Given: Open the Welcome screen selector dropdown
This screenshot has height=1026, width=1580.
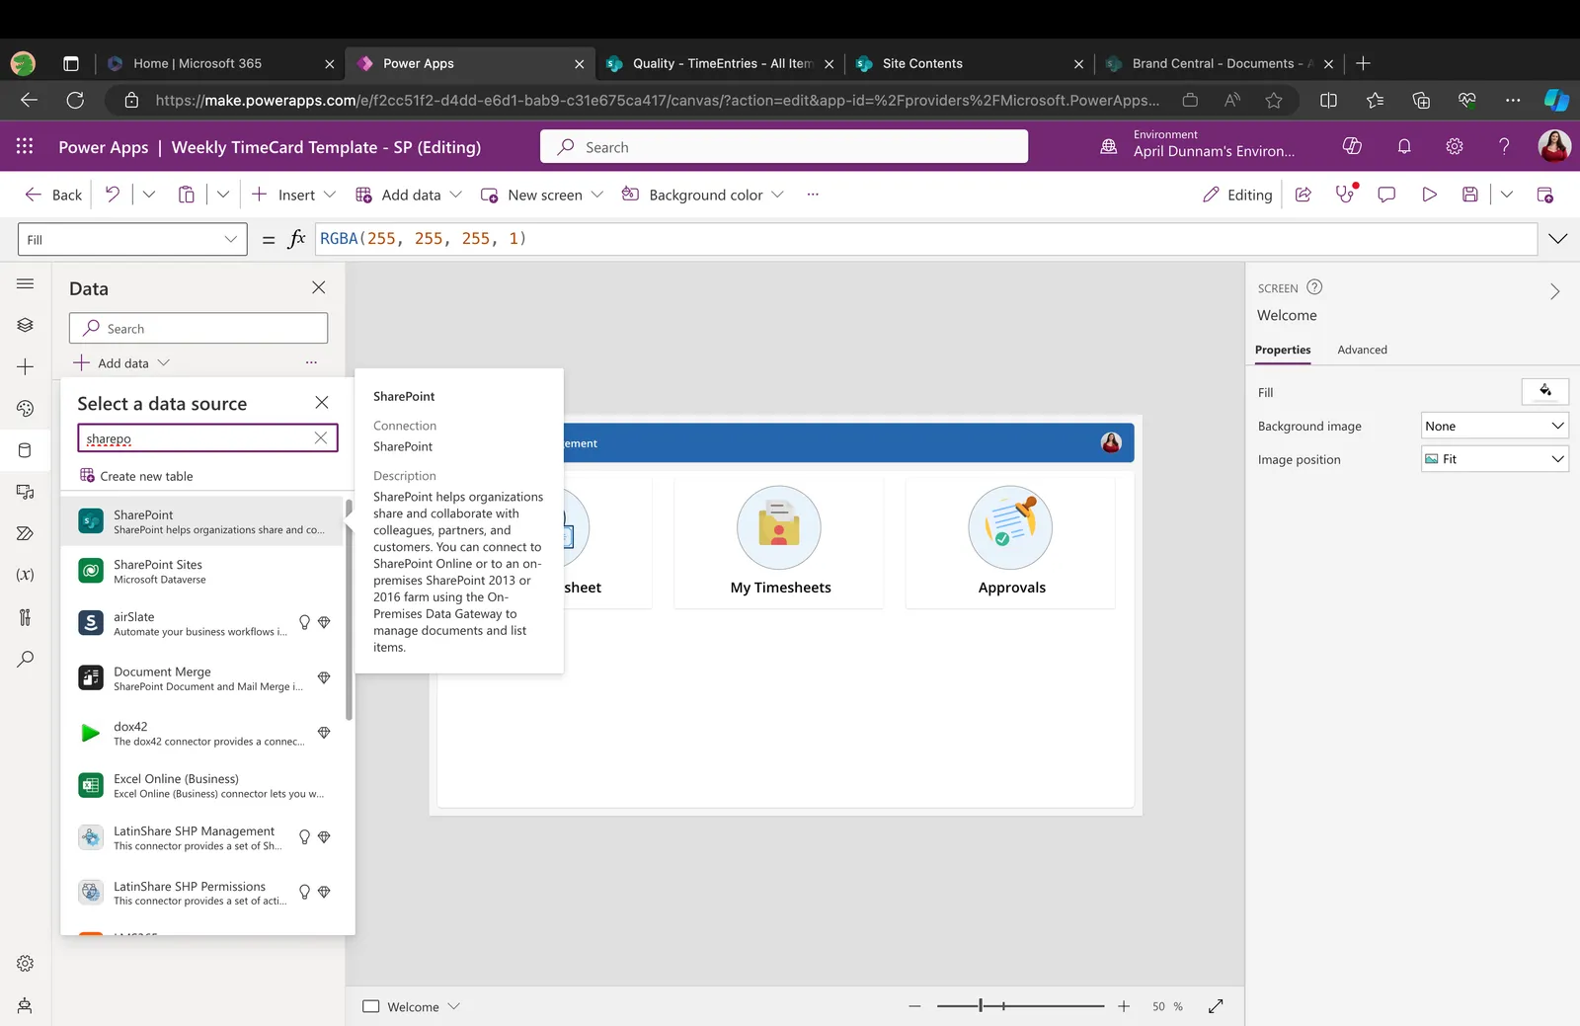Looking at the screenshot, I should point(412,1006).
